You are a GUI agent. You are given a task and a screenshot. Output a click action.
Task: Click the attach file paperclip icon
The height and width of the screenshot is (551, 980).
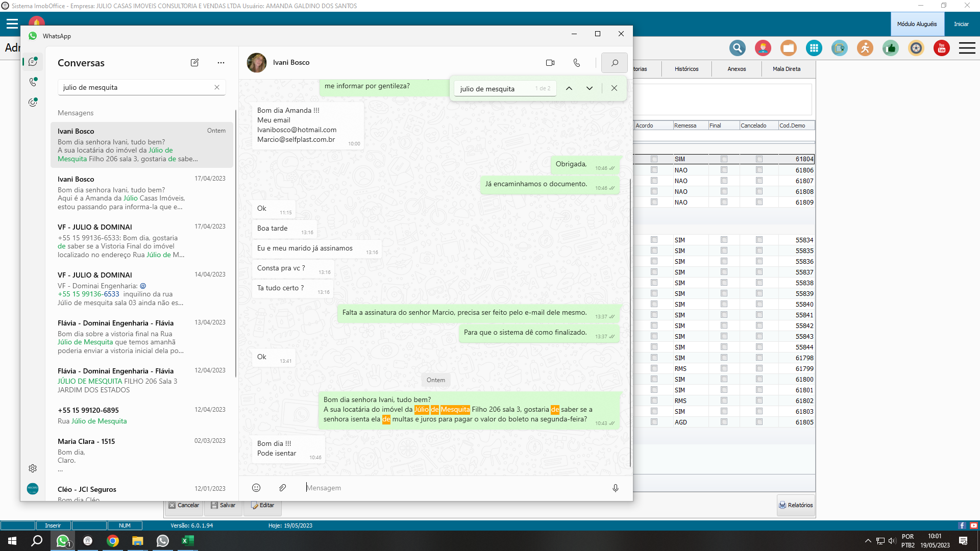pyautogui.click(x=283, y=488)
